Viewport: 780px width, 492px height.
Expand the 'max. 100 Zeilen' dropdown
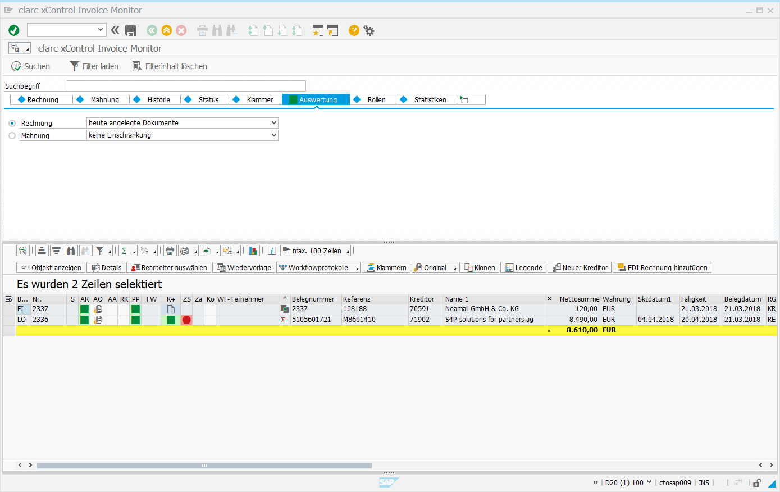348,251
